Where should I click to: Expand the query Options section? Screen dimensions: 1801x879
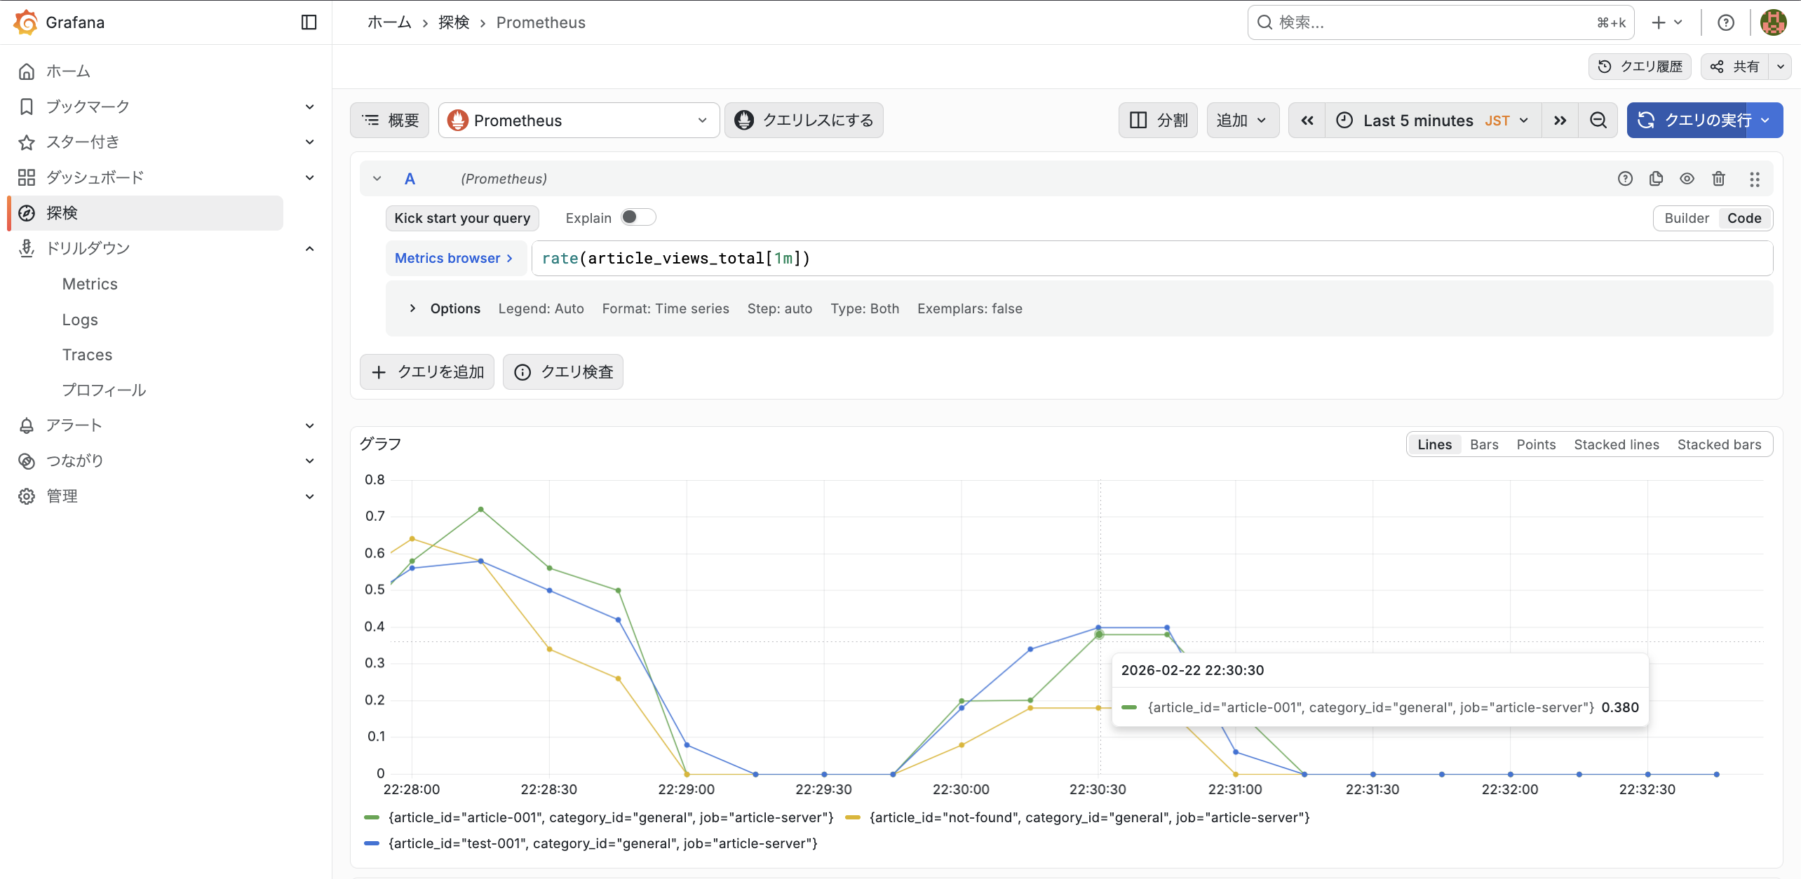click(x=413, y=308)
